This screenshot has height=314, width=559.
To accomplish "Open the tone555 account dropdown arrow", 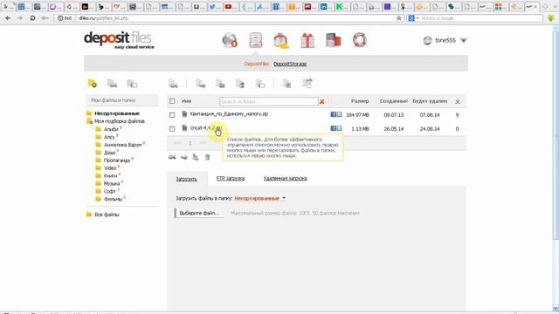I will coord(464,41).
